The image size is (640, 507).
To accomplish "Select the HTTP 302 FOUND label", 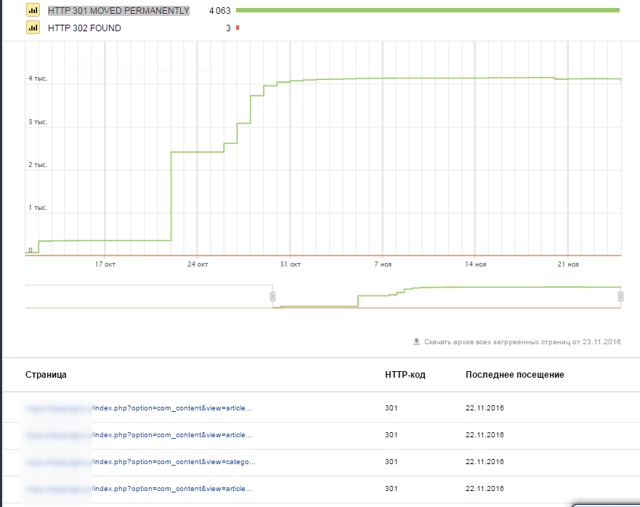I will coord(84,28).
